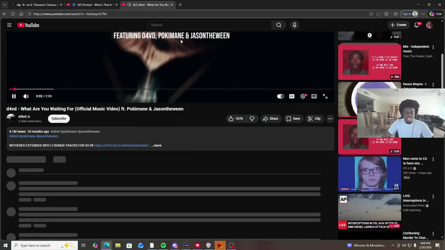445x250 pixels.
Task: Open the Windows notification center
Action: tap(438, 245)
